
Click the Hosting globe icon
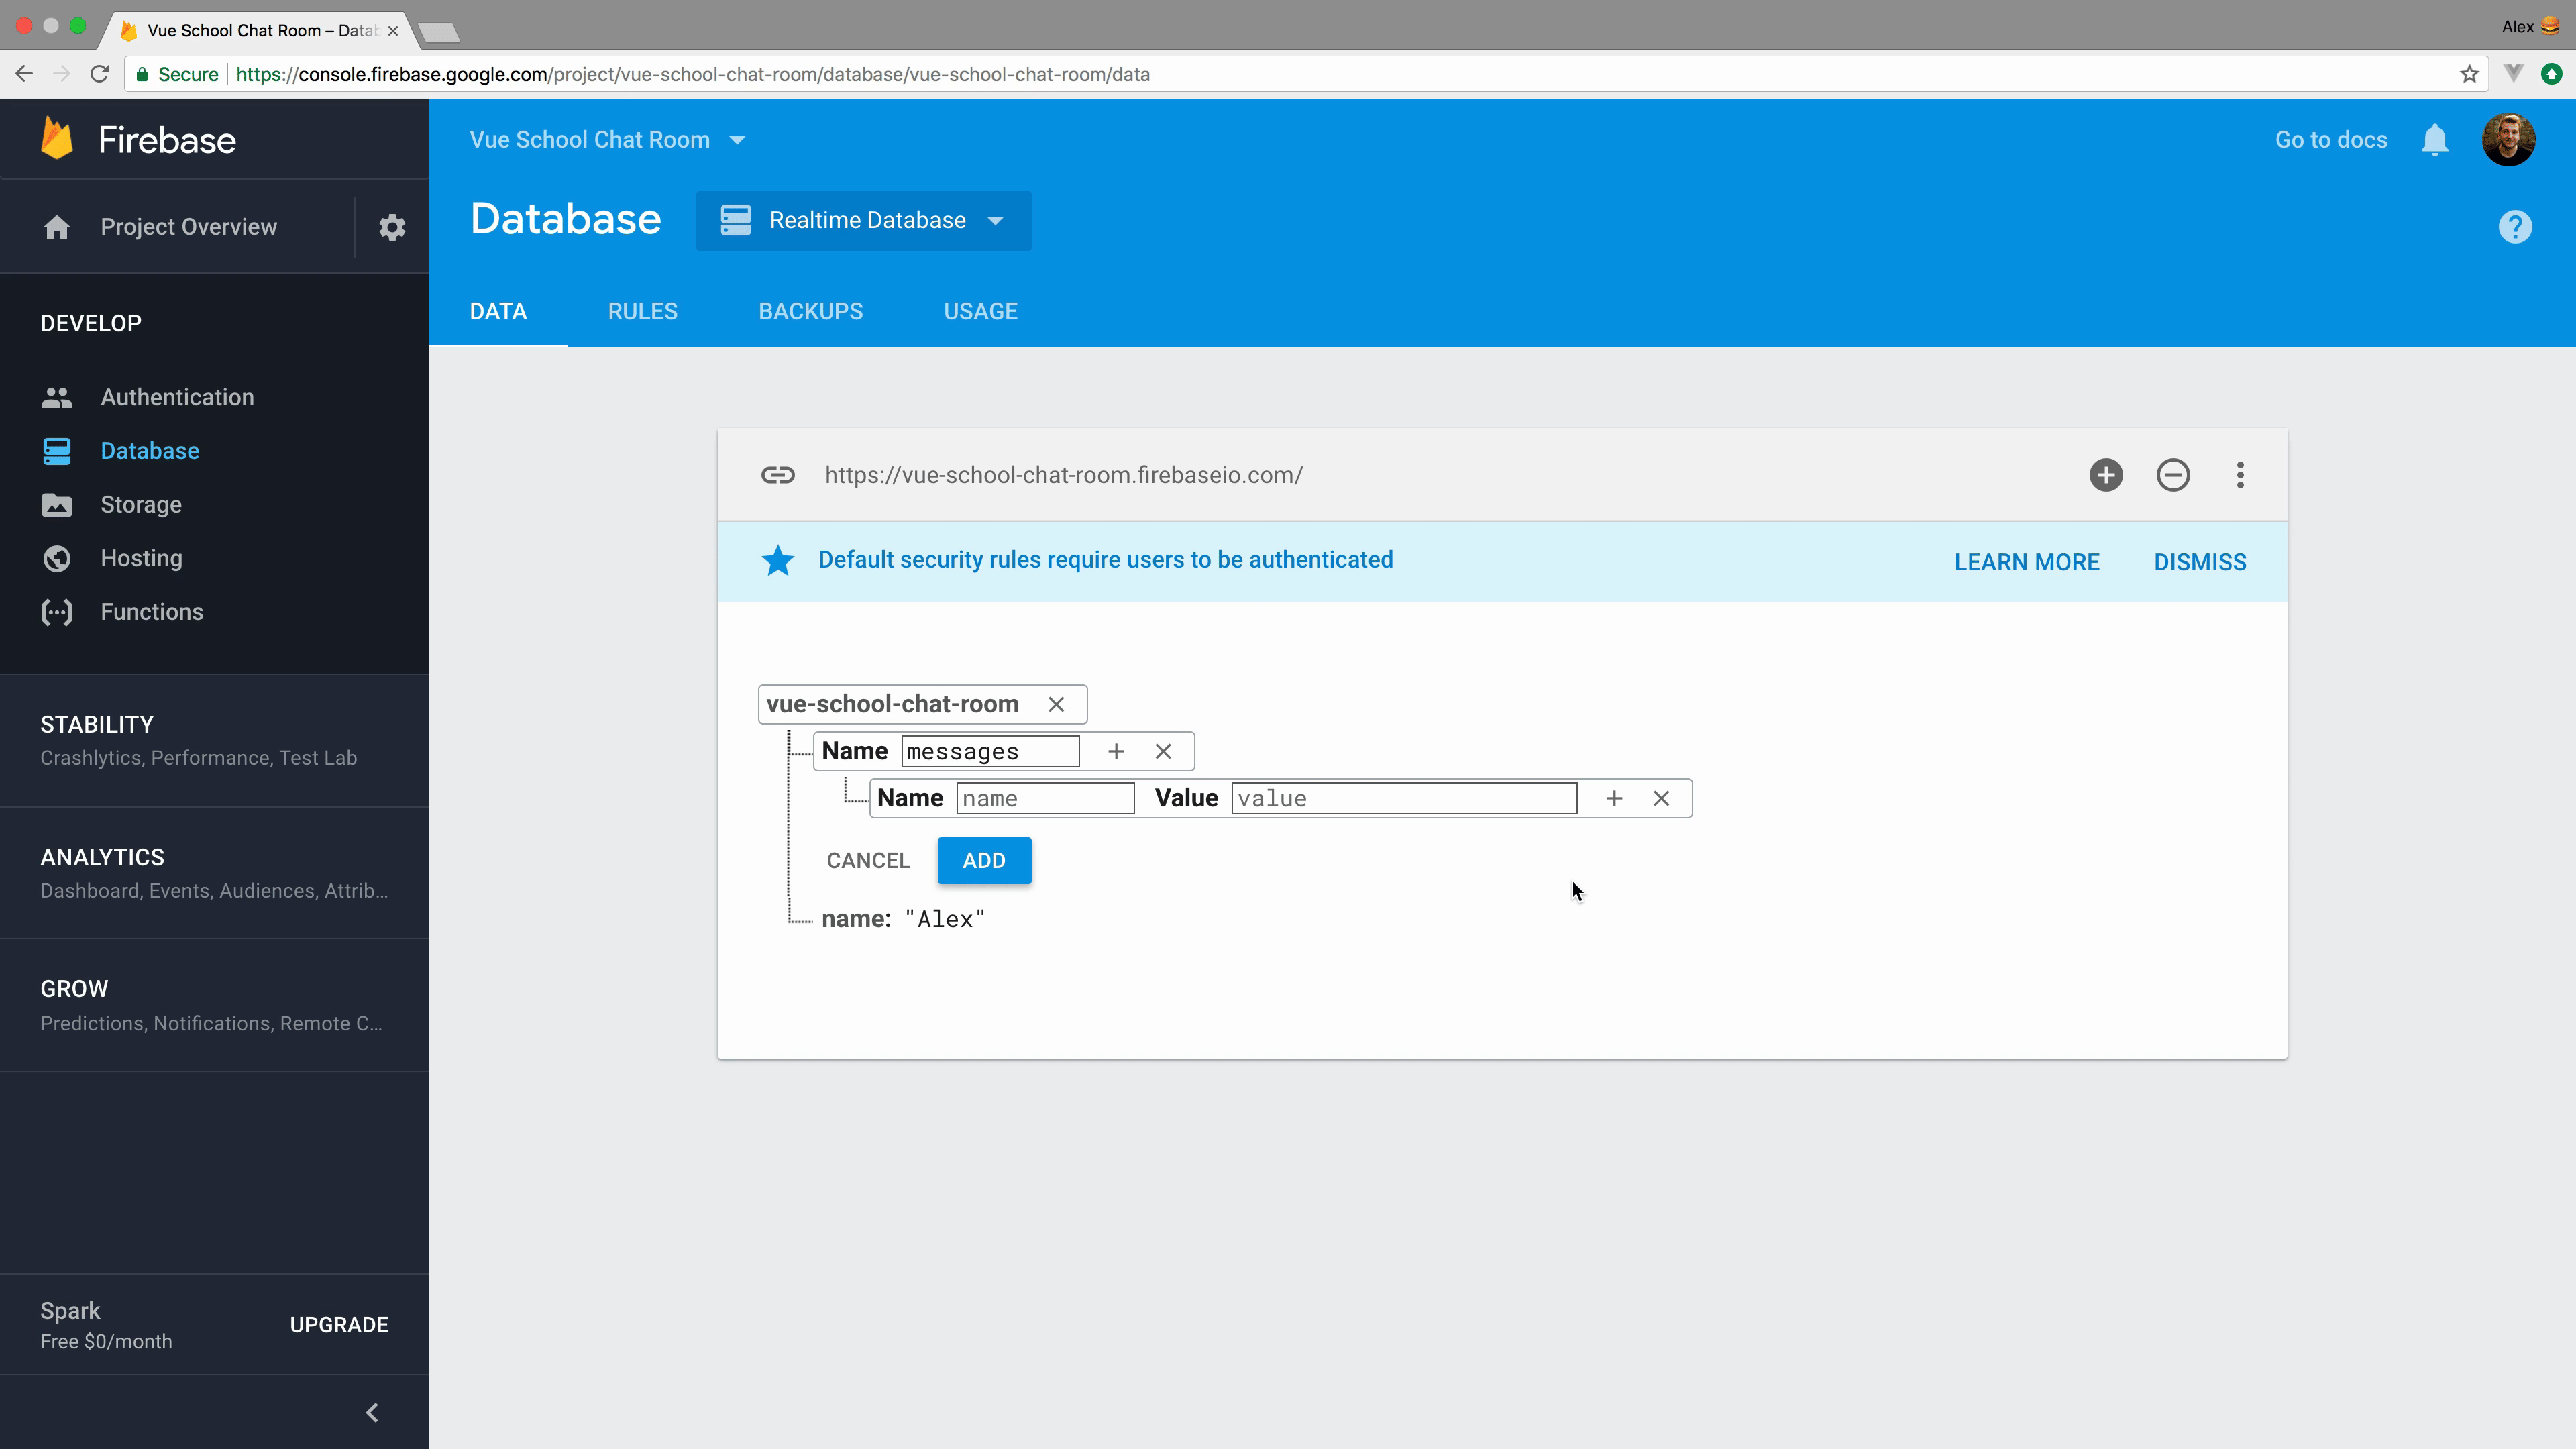57,558
